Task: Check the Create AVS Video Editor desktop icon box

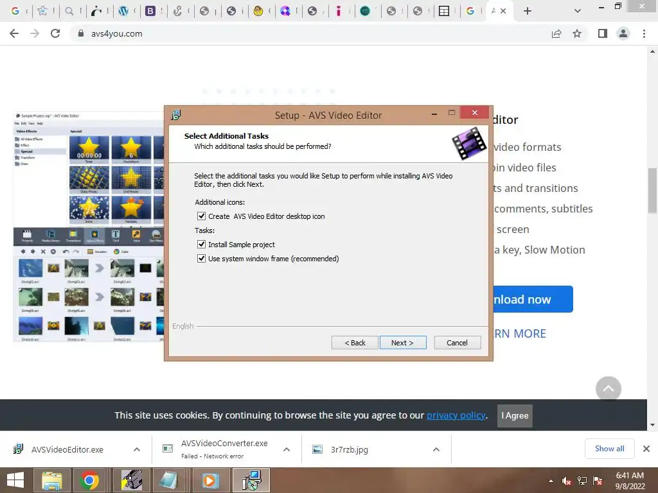Action: point(201,216)
